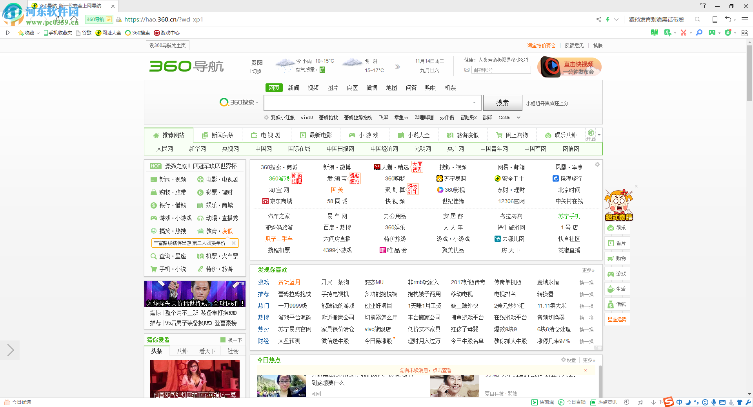Click the new tab plus button
The image size is (753, 407).
click(125, 6)
